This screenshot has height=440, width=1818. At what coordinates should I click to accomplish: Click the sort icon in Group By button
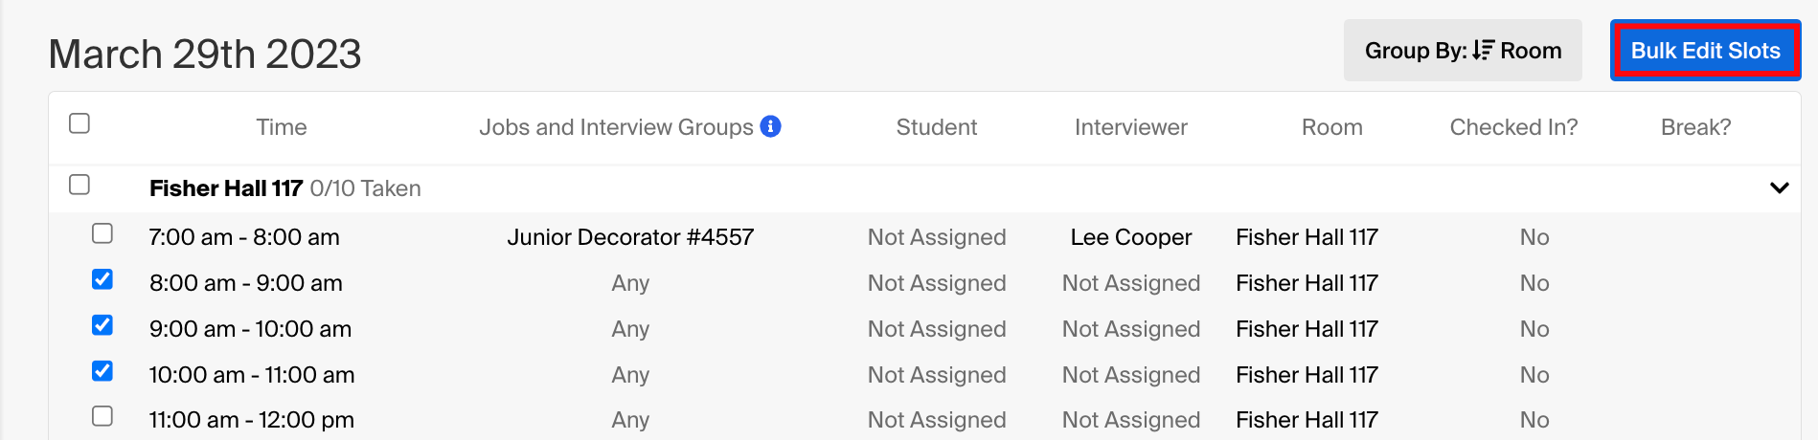click(x=1483, y=51)
